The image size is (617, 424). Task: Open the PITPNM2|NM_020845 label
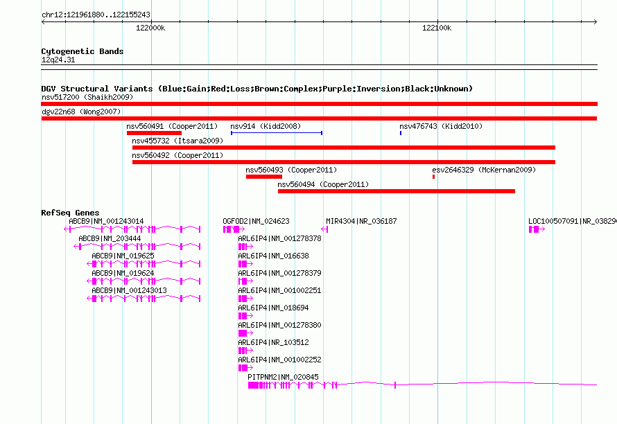pos(283,377)
